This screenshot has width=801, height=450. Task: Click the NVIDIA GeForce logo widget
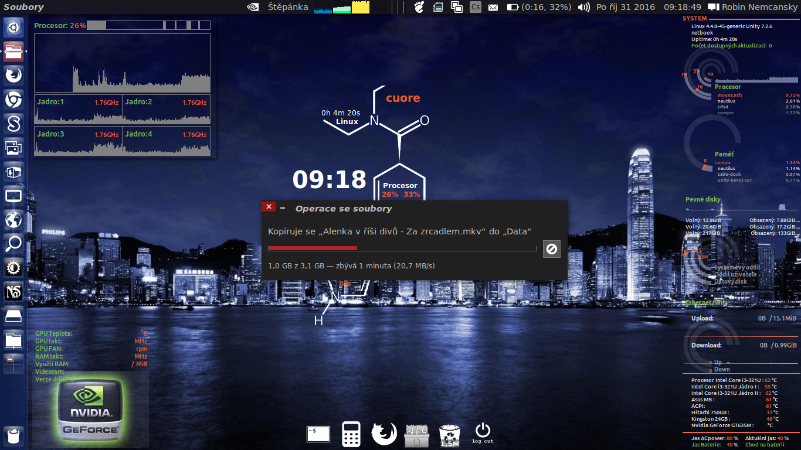pos(91,410)
